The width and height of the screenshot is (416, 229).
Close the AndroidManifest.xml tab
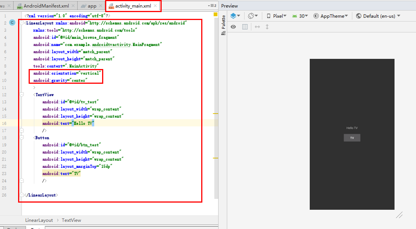point(73,6)
